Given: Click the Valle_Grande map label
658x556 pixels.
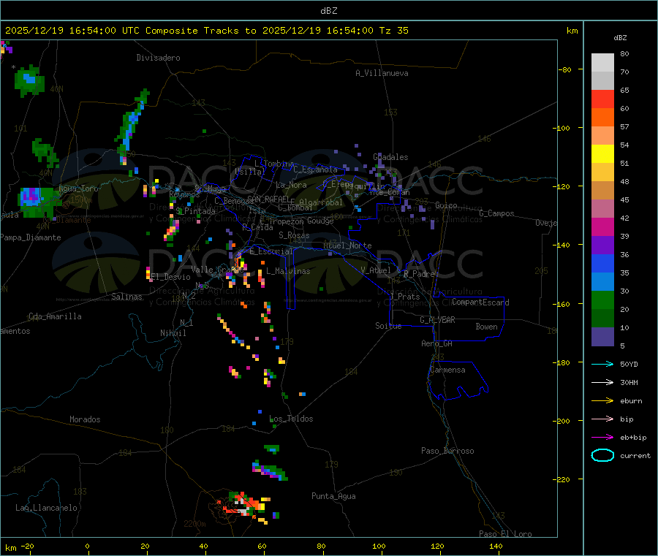Looking at the screenshot, I should point(217,270).
